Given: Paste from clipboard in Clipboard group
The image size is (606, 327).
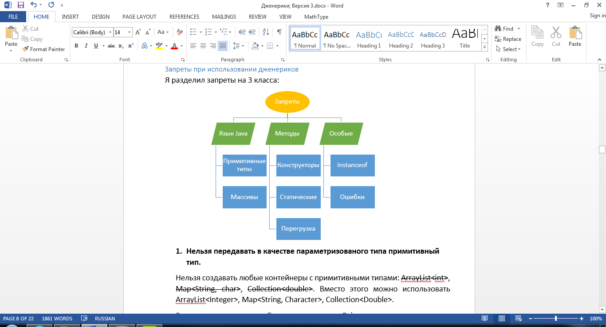Looking at the screenshot, I should (x=11, y=38).
